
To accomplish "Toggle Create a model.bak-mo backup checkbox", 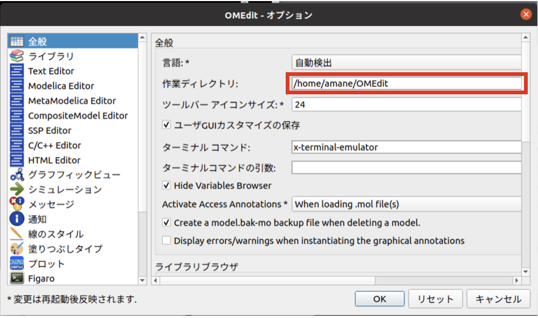I will click(x=167, y=223).
